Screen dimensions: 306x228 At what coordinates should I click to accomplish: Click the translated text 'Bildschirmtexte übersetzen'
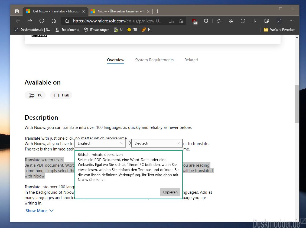(100, 155)
